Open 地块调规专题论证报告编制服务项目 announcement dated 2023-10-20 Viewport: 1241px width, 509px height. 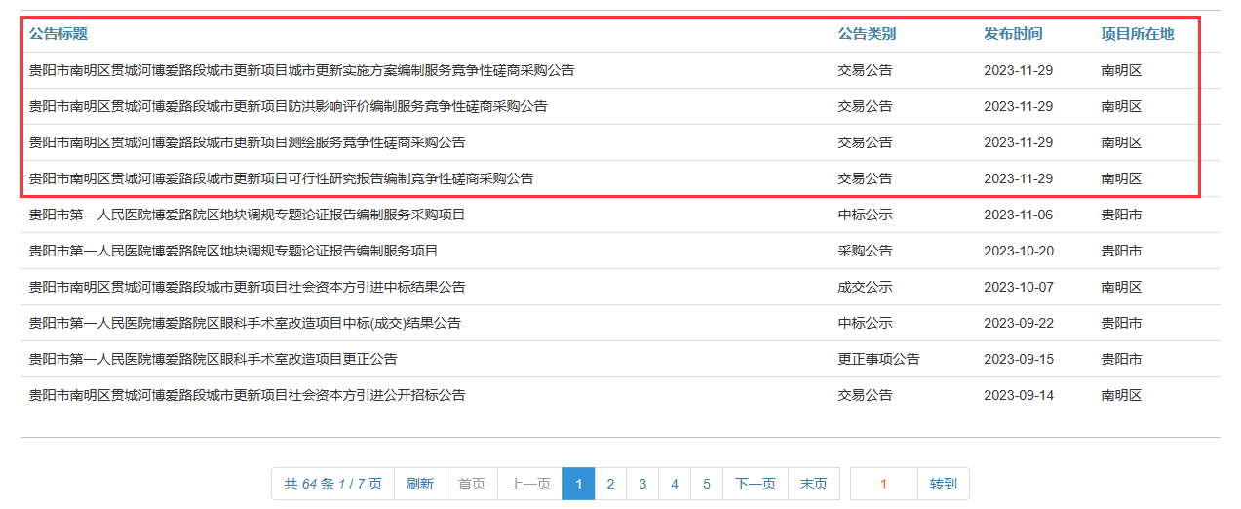pyautogui.click(x=233, y=251)
